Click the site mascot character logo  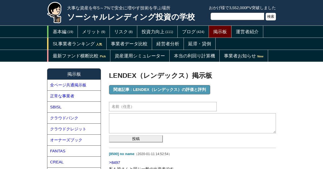tap(55, 13)
